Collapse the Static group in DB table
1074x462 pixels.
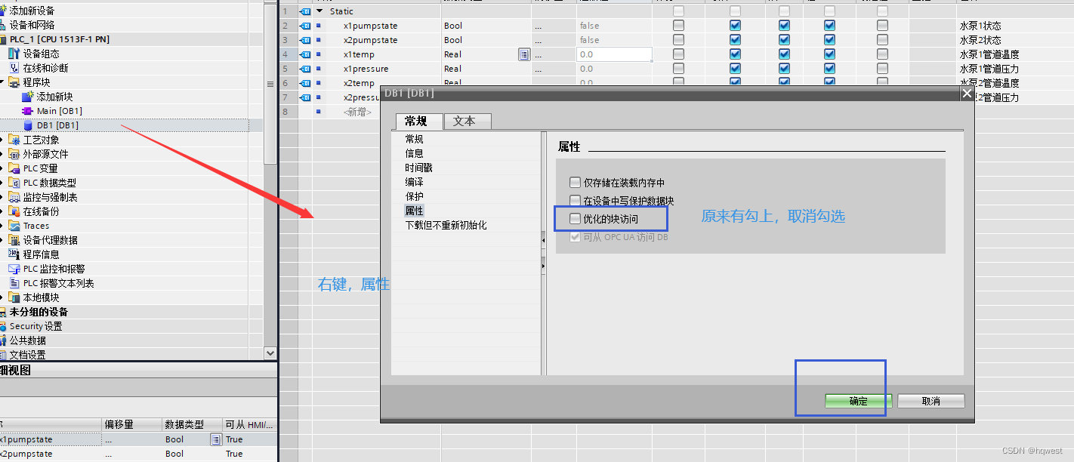click(319, 11)
